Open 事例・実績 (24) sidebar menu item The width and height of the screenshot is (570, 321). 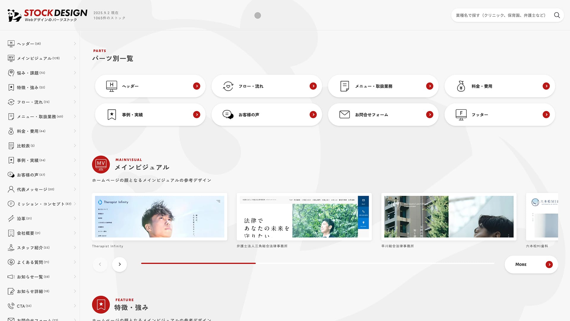(x=42, y=160)
